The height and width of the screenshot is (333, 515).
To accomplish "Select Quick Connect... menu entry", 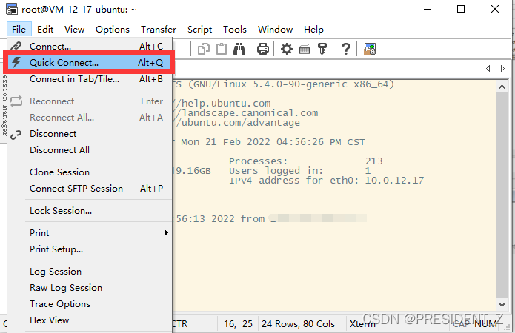I will 90,62.
